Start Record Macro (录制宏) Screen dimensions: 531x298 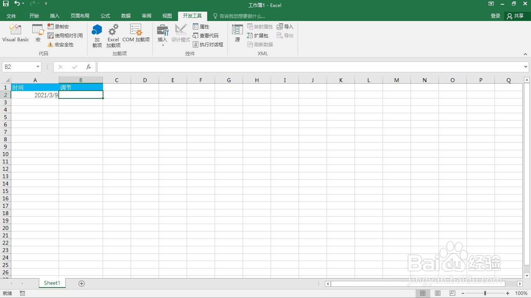(x=58, y=26)
